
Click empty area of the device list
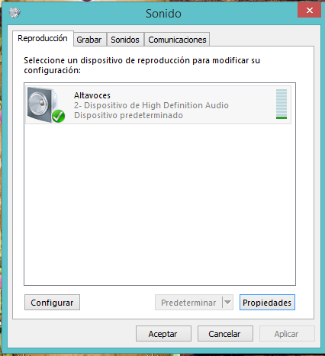(x=159, y=204)
